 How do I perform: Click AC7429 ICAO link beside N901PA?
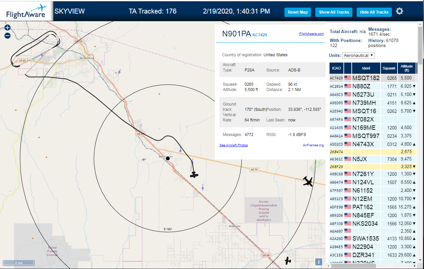pos(260,35)
